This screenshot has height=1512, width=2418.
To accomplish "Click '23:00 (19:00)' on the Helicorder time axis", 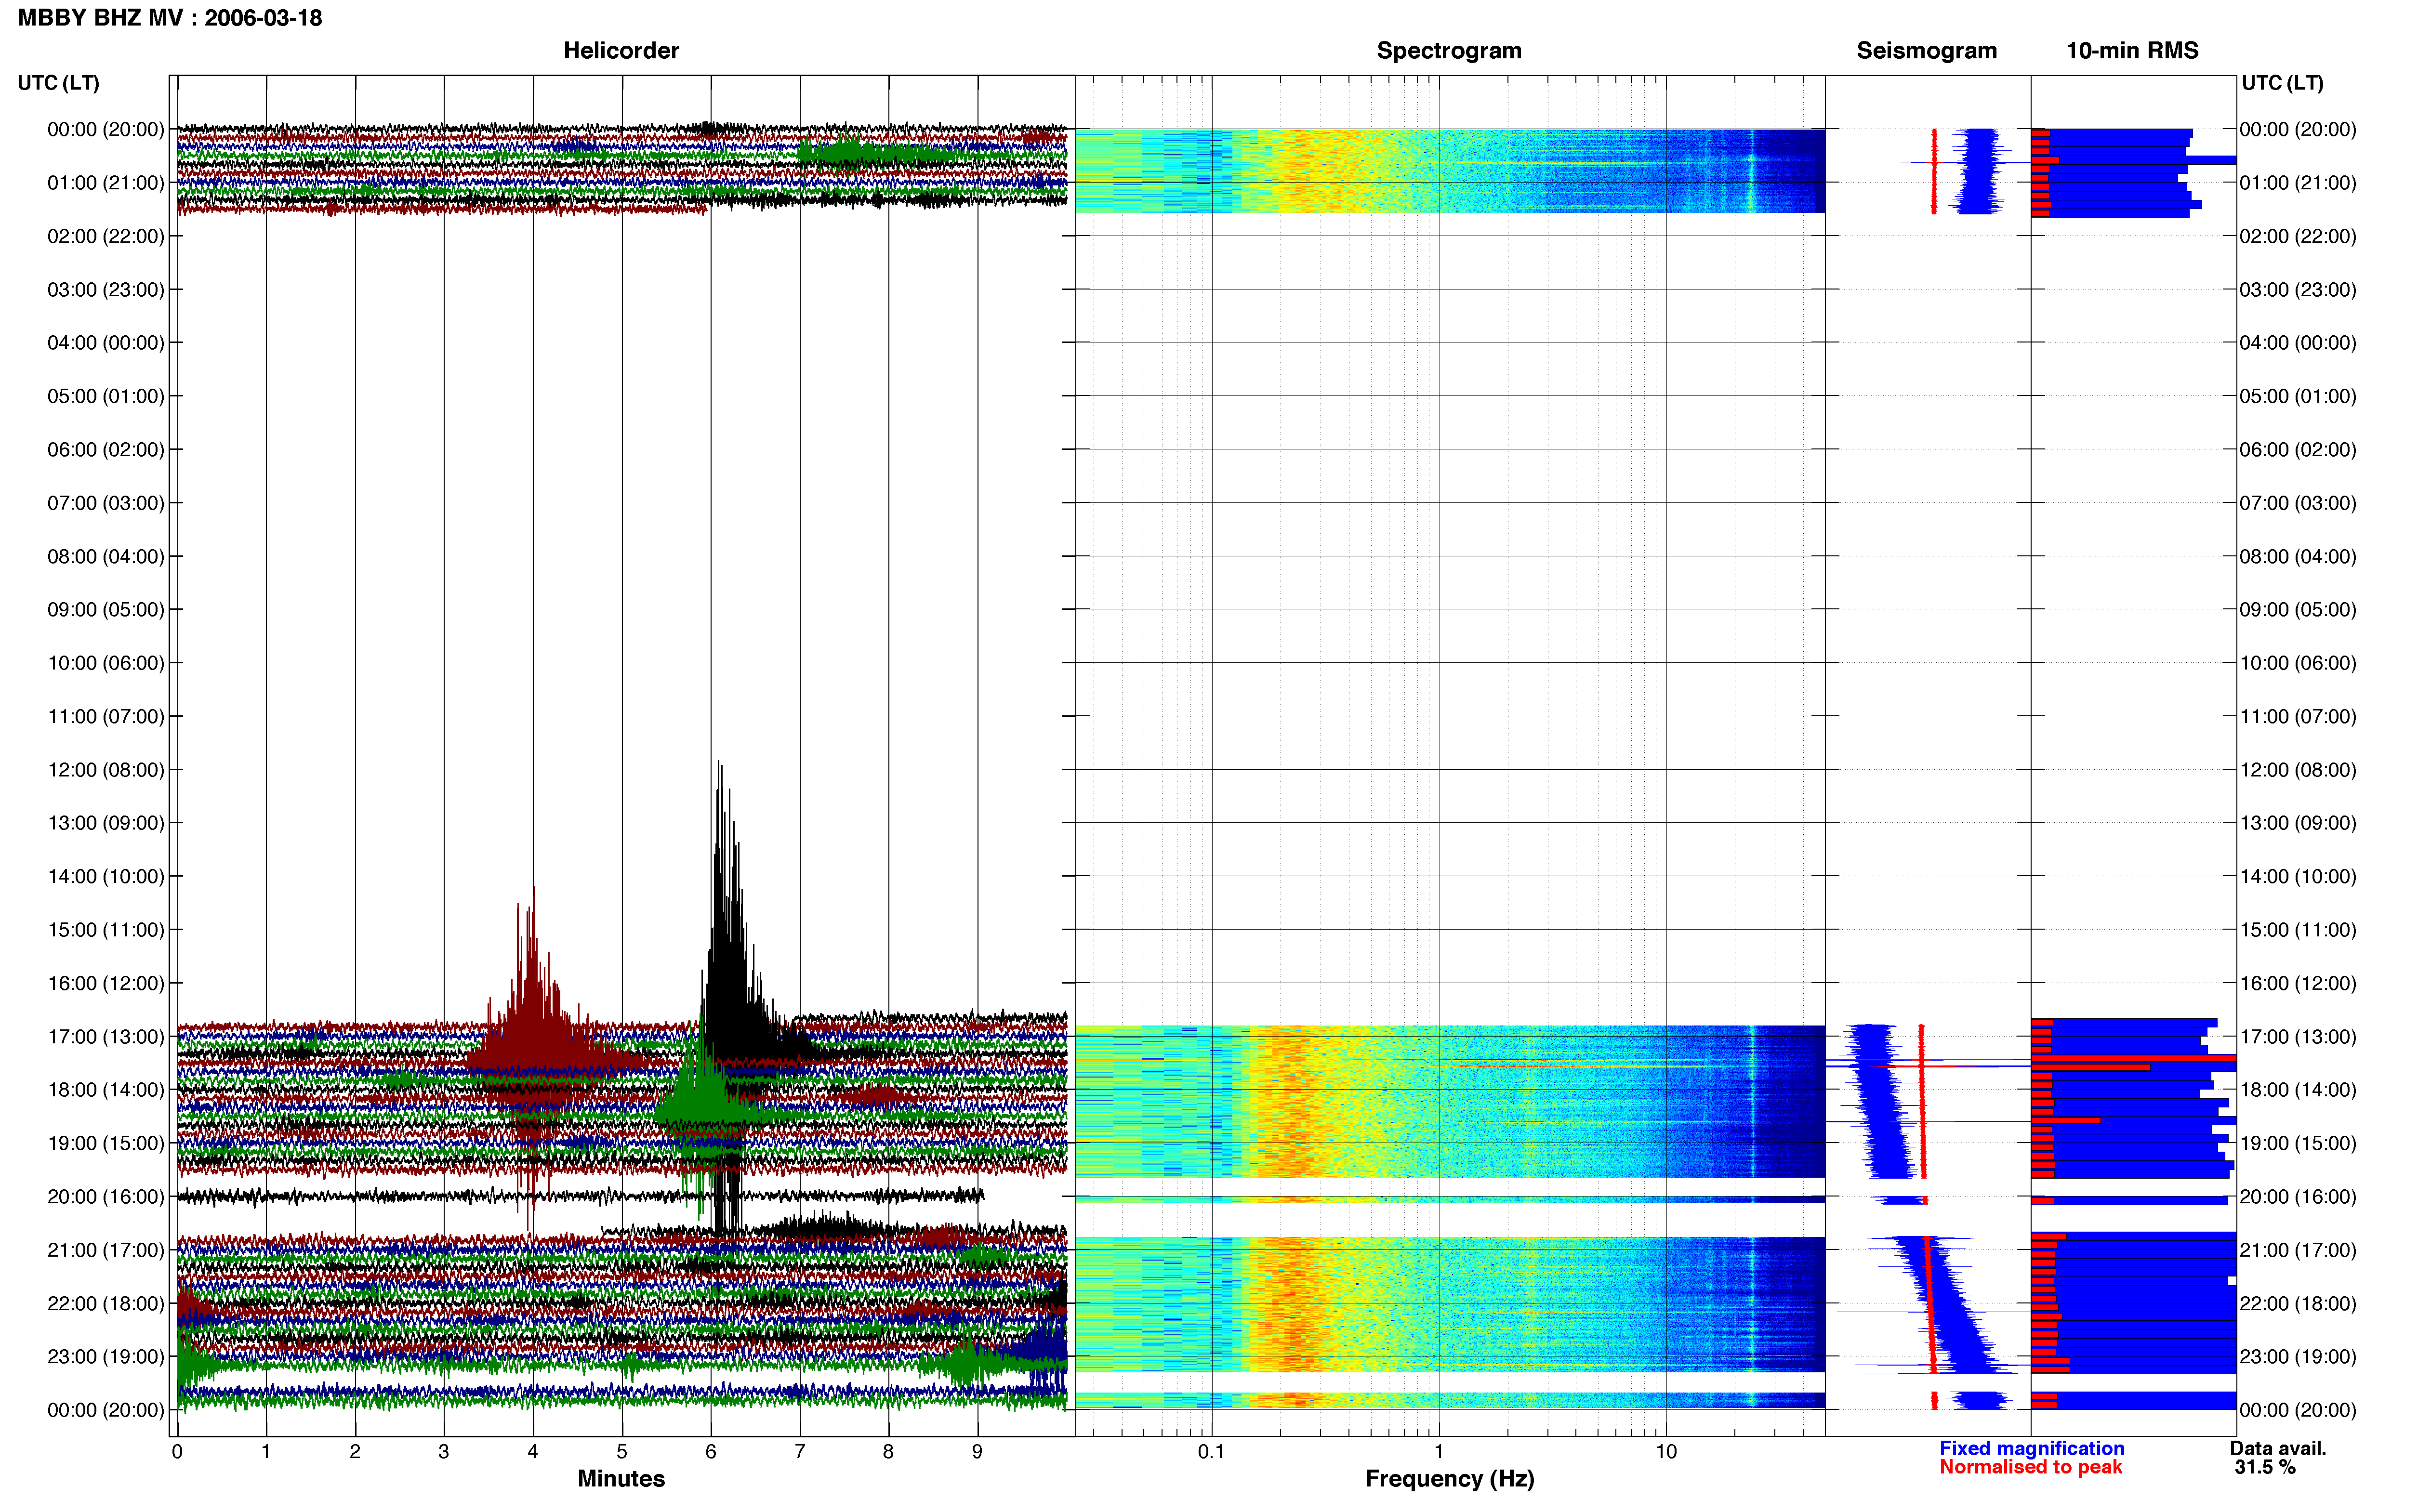I will coord(106,1357).
